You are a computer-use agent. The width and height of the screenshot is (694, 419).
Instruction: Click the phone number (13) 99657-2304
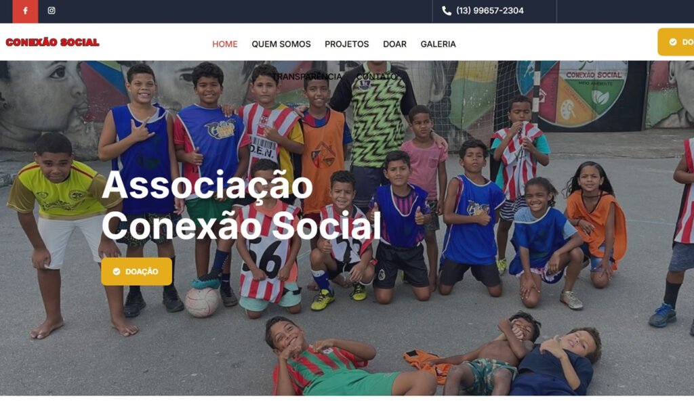[490, 11]
